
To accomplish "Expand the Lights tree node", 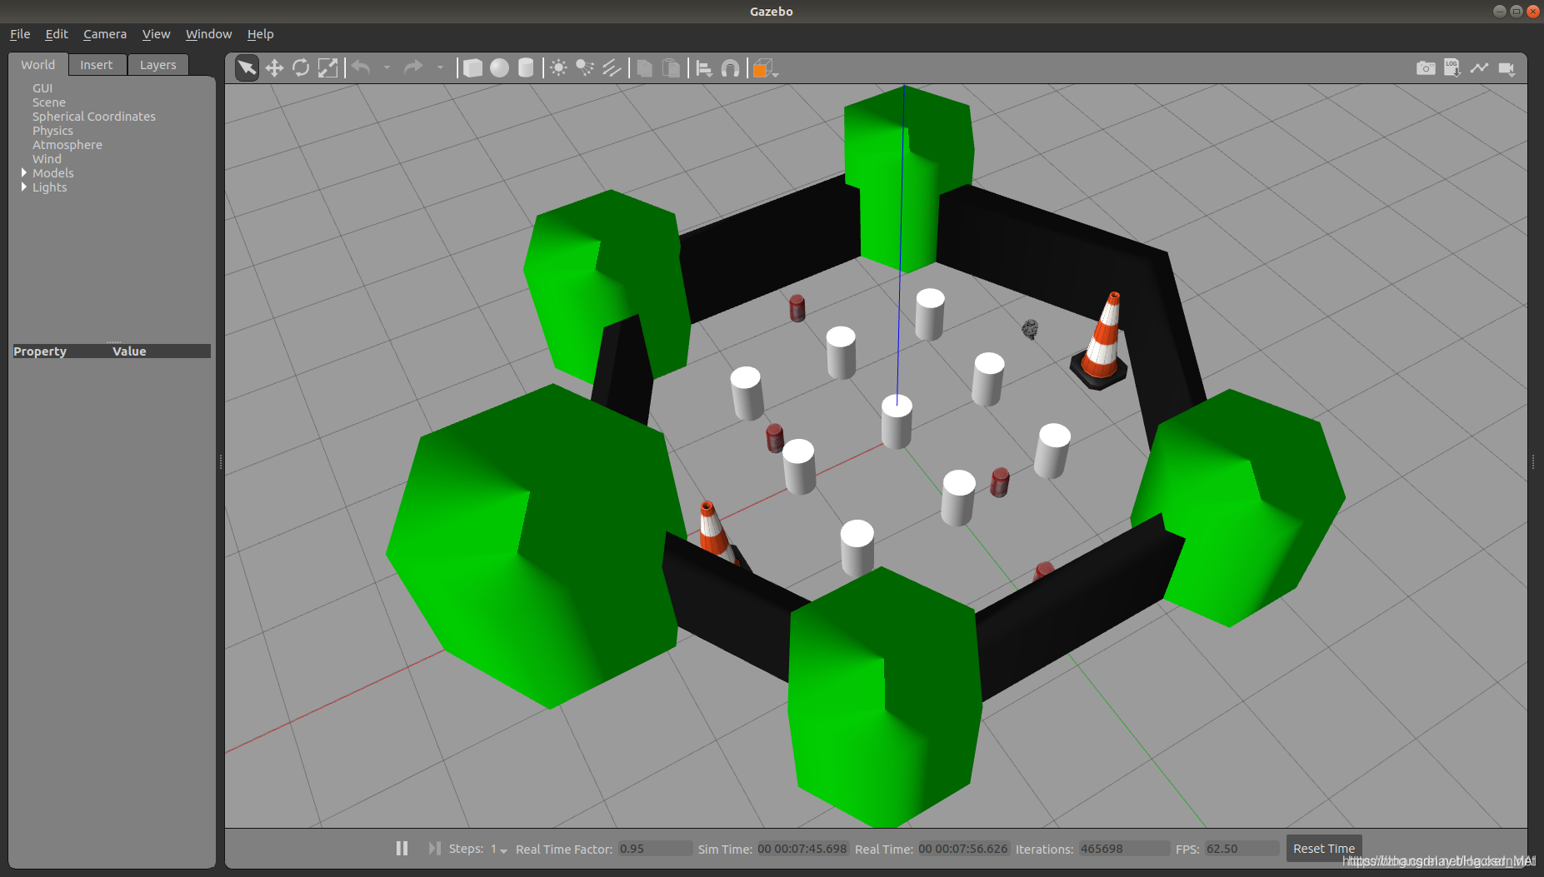I will (x=23, y=187).
